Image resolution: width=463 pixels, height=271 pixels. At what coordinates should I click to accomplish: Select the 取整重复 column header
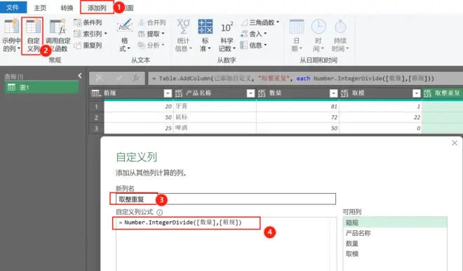(x=443, y=93)
